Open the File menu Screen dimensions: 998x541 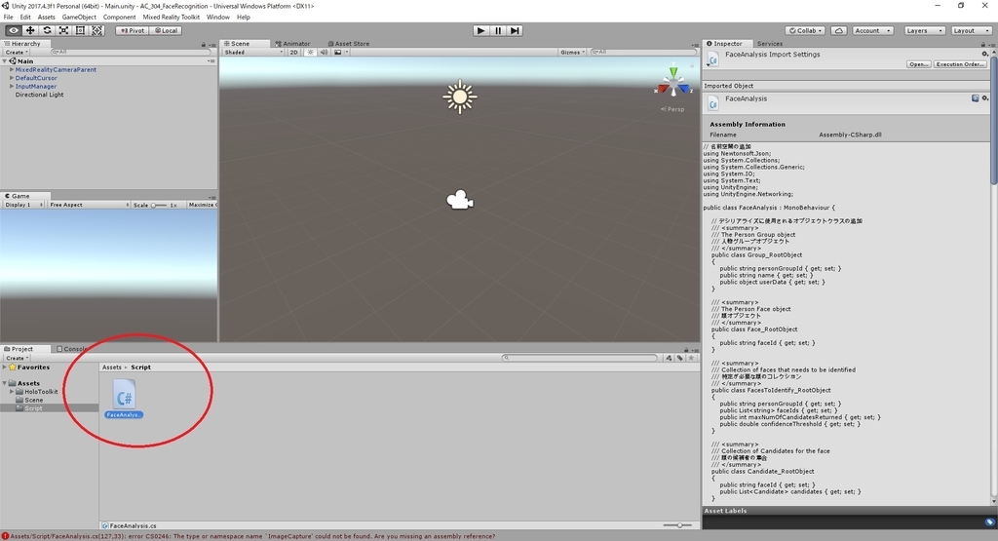click(x=8, y=18)
